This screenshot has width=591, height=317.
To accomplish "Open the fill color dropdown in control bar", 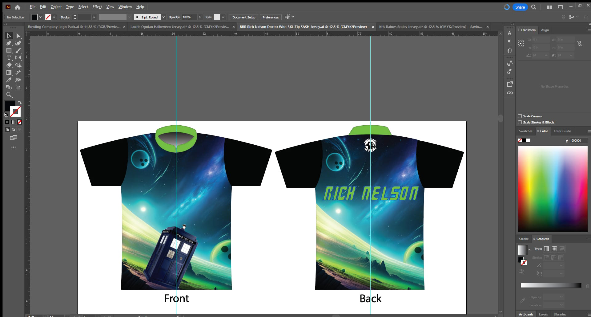I will [x=40, y=17].
